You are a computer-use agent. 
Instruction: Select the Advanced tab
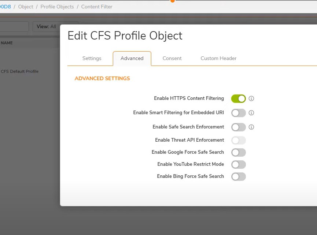pyautogui.click(x=132, y=58)
